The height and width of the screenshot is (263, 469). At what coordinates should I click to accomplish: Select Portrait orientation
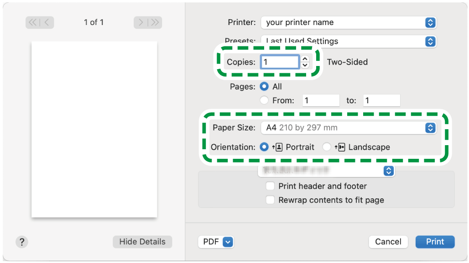pyautogui.click(x=264, y=147)
